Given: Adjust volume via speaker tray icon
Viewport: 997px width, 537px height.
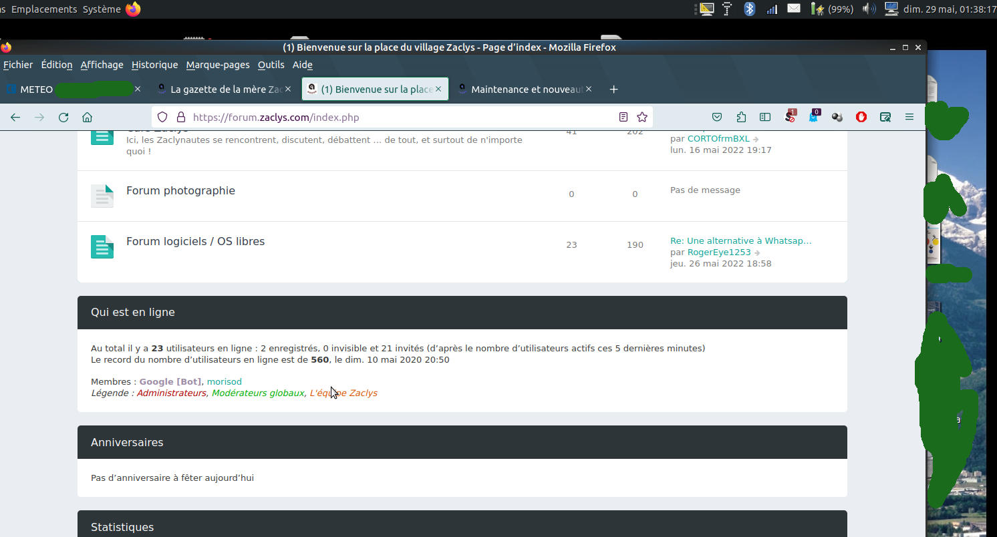Looking at the screenshot, I should (x=869, y=9).
